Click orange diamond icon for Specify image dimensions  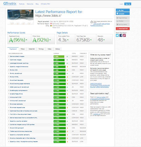click(x=67, y=67)
